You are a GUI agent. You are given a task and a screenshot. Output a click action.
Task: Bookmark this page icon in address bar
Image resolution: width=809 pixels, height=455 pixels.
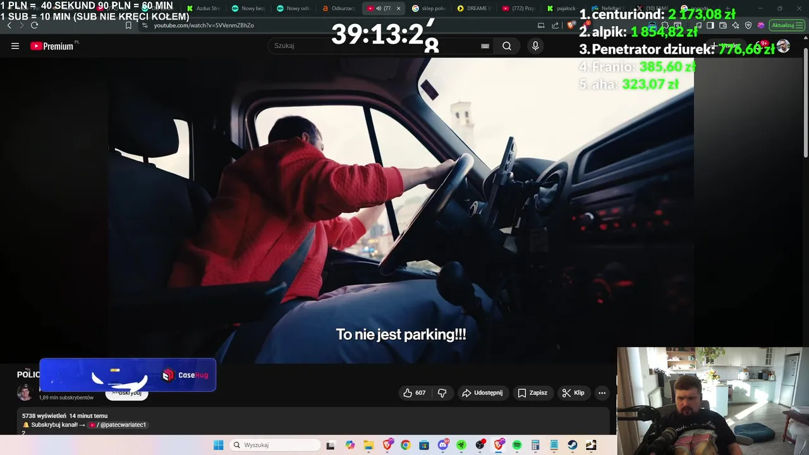click(128, 25)
